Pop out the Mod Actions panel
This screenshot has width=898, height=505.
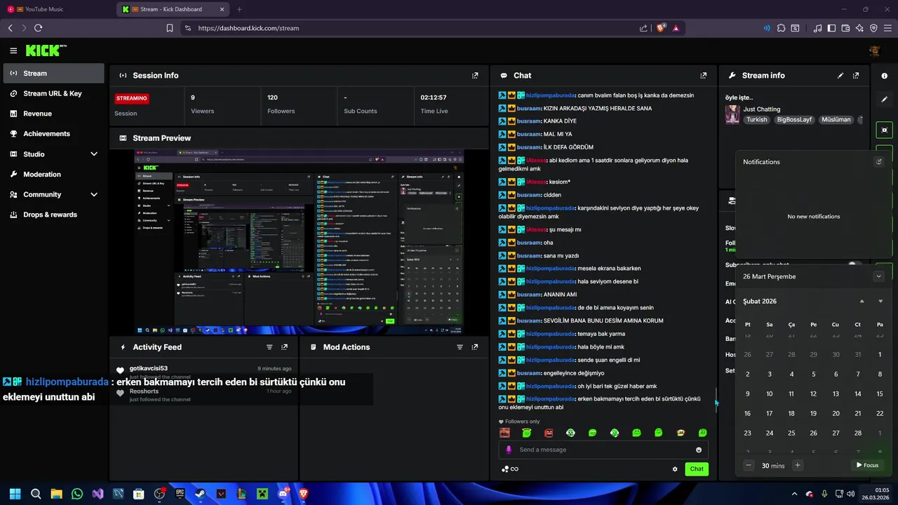[475, 347]
